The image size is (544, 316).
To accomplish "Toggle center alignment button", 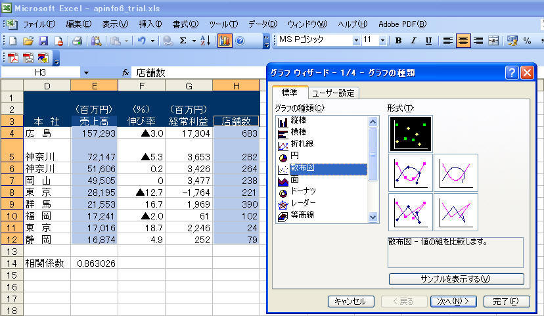I will [x=463, y=41].
